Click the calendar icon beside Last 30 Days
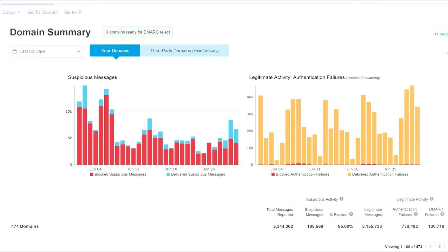This screenshot has height=252, width=448. click(x=15, y=51)
